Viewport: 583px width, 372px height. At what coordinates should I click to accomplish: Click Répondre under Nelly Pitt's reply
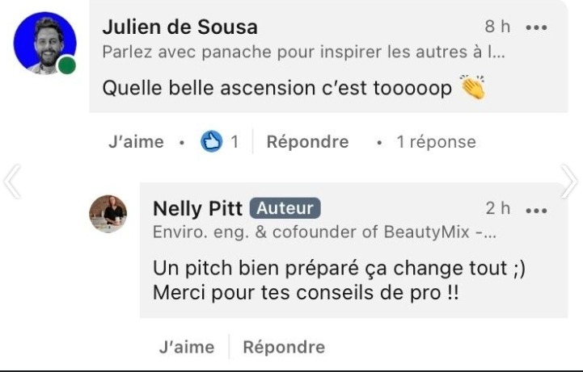(284, 348)
